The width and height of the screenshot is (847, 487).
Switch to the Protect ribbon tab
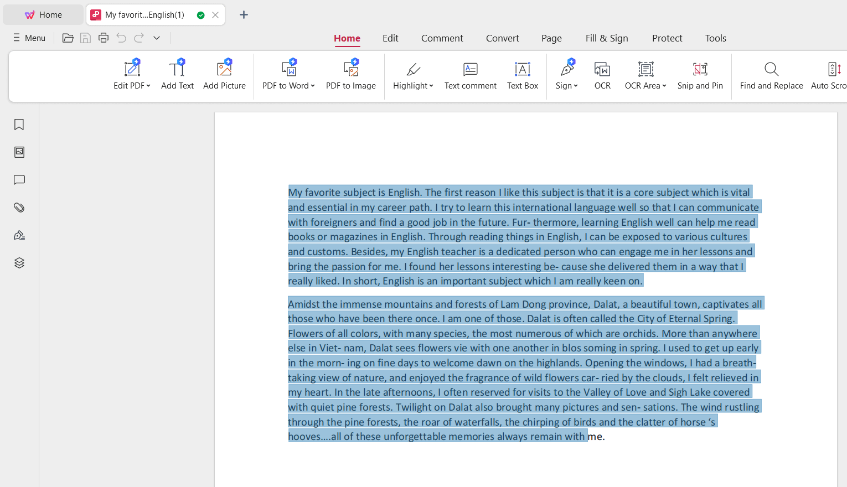click(x=667, y=38)
